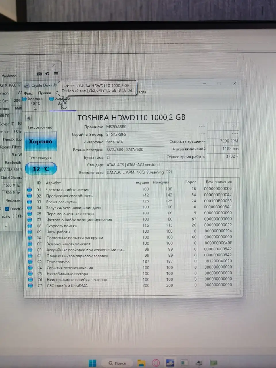The height and width of the screenshot is (368, 276).
Task: Click the camera screenshot icon in GPU-Z
Action: [39, 74]
